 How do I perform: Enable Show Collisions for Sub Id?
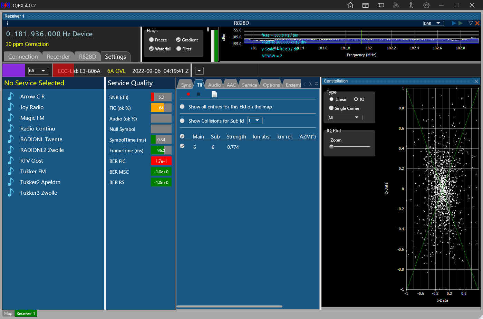click(x=182, y=120)
